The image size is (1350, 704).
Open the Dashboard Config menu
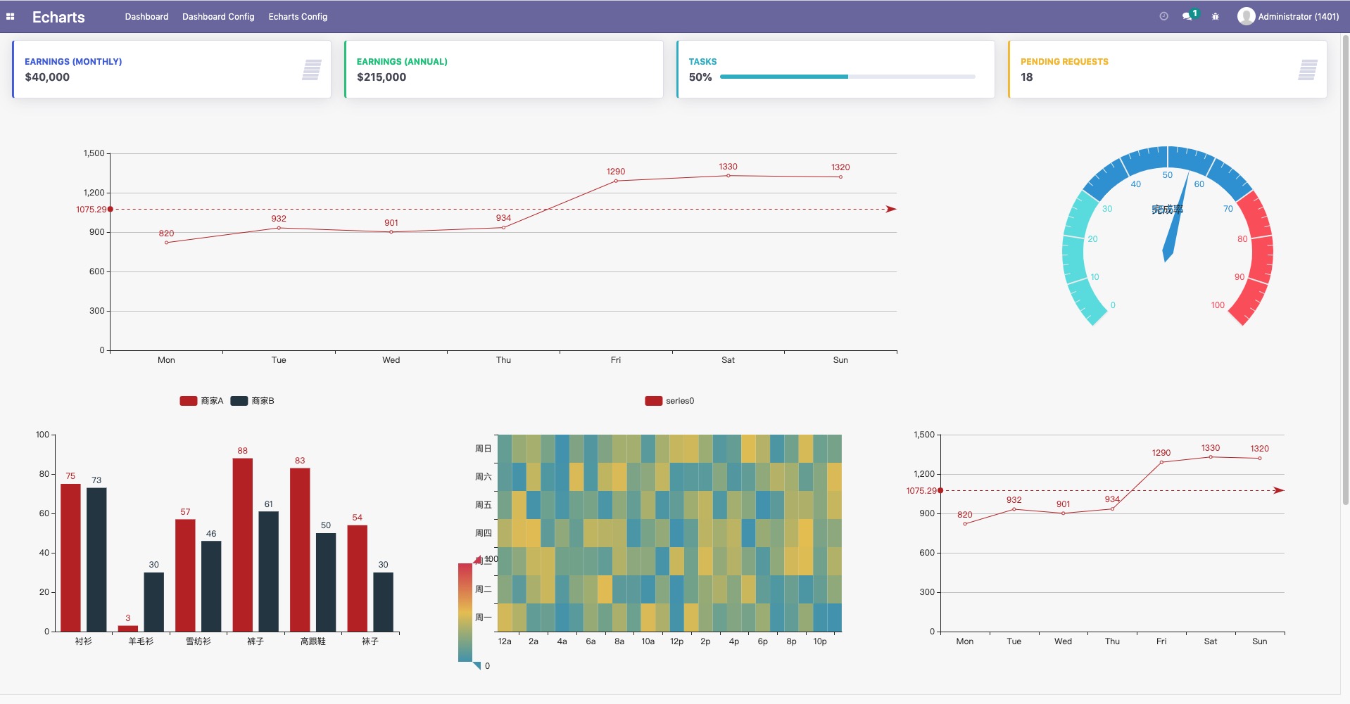coord(218,16)
